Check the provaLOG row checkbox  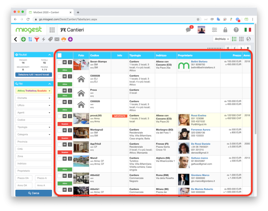59,116
